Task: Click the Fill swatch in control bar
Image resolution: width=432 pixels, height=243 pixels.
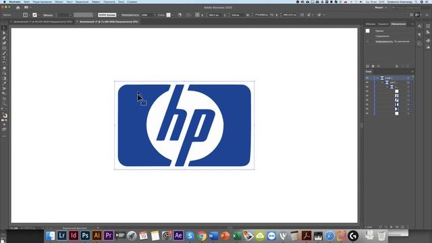Action: click(26, 15)
